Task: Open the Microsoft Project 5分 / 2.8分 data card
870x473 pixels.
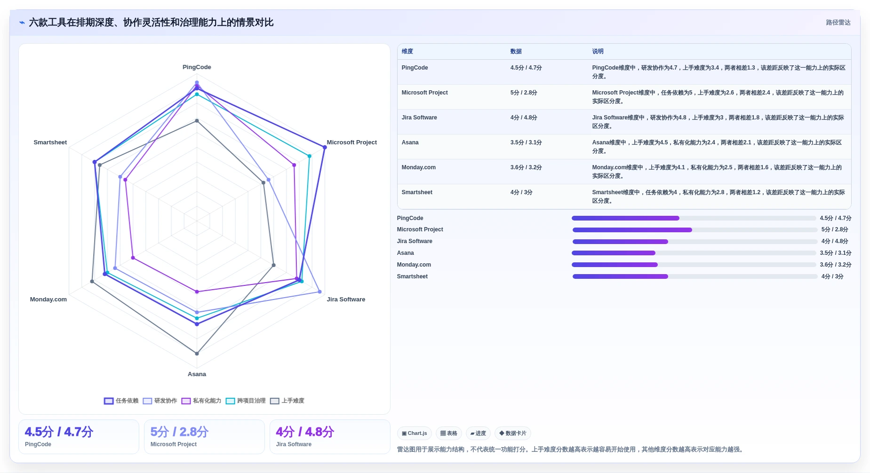Action: 204,437
